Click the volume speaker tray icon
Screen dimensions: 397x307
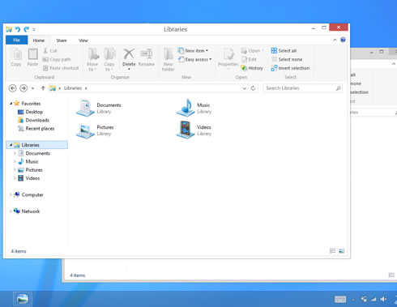(383, 299)
